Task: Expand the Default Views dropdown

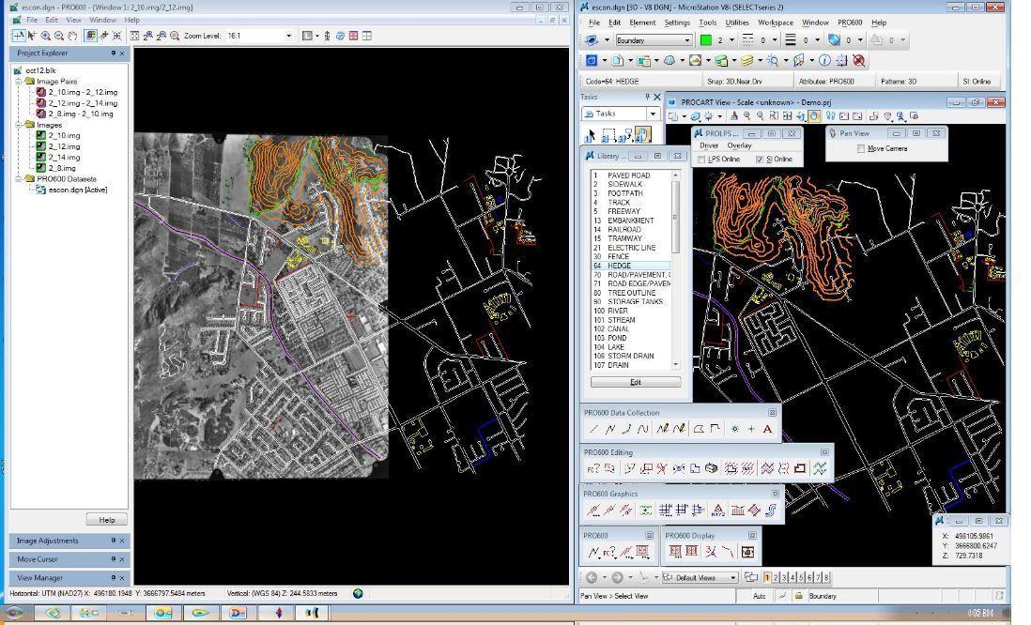Action: click(x=732, y=577)
